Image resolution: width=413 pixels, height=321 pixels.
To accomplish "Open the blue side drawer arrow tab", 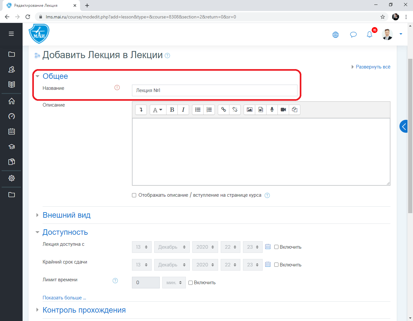I will click(x=404, y=126).
